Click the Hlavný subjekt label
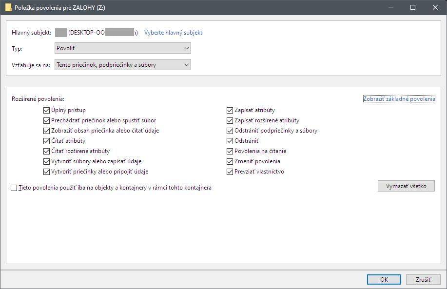The image size is (447, 289). (x=31, y=33)
